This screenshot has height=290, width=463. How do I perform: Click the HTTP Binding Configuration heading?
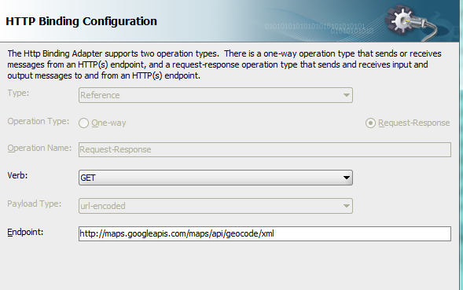click(x=81, y=21)
